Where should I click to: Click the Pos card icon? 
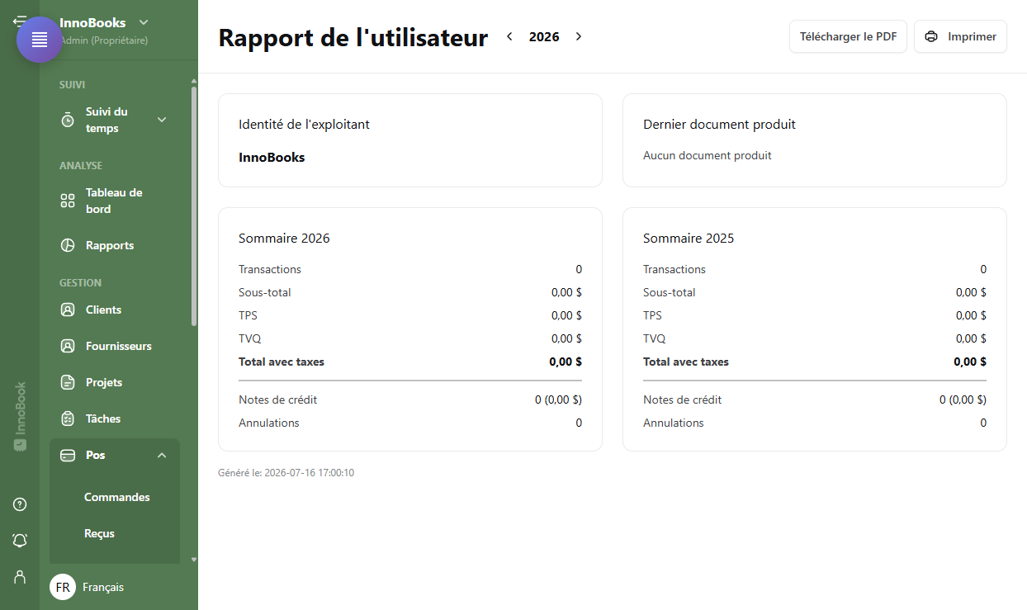68,455
